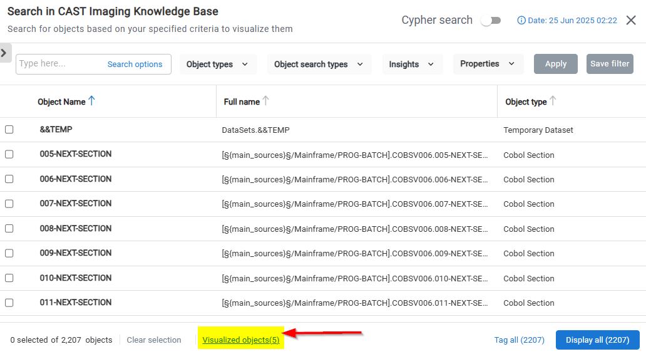Click the info icon beside the date
This screenshot has width=646, height=354.
point(521,21)
